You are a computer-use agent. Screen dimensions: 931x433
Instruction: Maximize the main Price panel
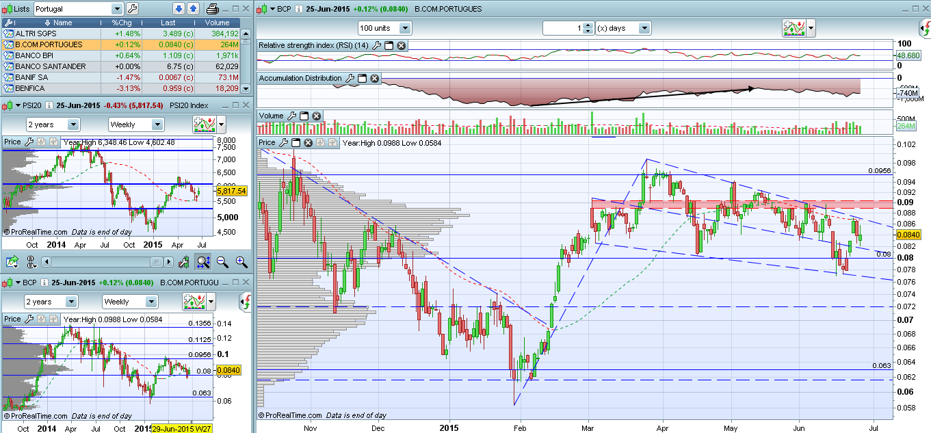coord(296,142)
